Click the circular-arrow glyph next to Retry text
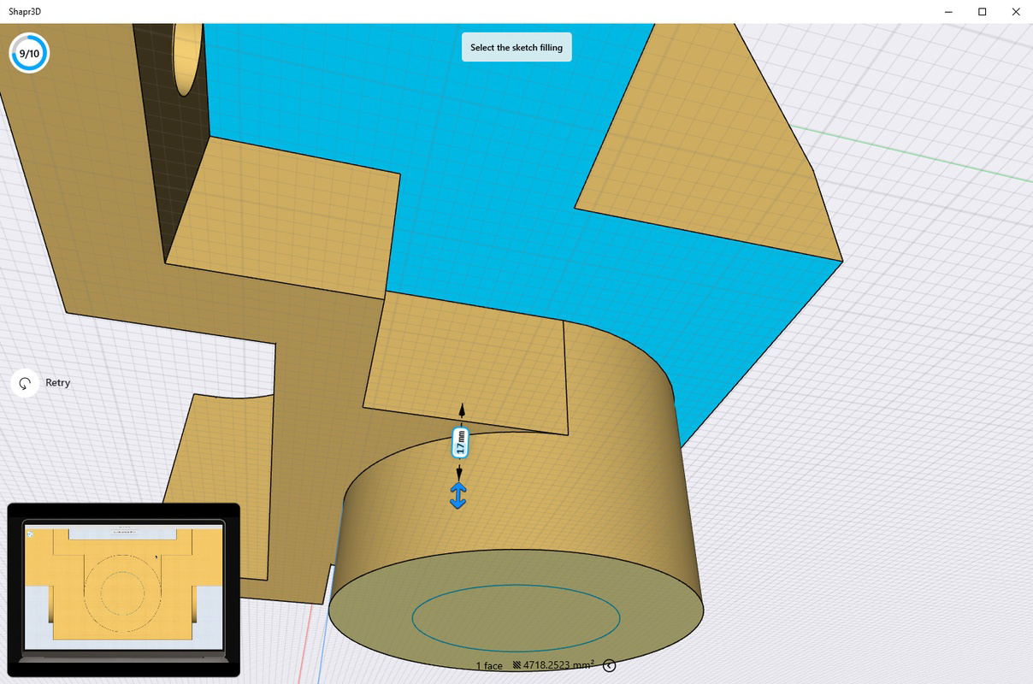 tap(23, 383)
